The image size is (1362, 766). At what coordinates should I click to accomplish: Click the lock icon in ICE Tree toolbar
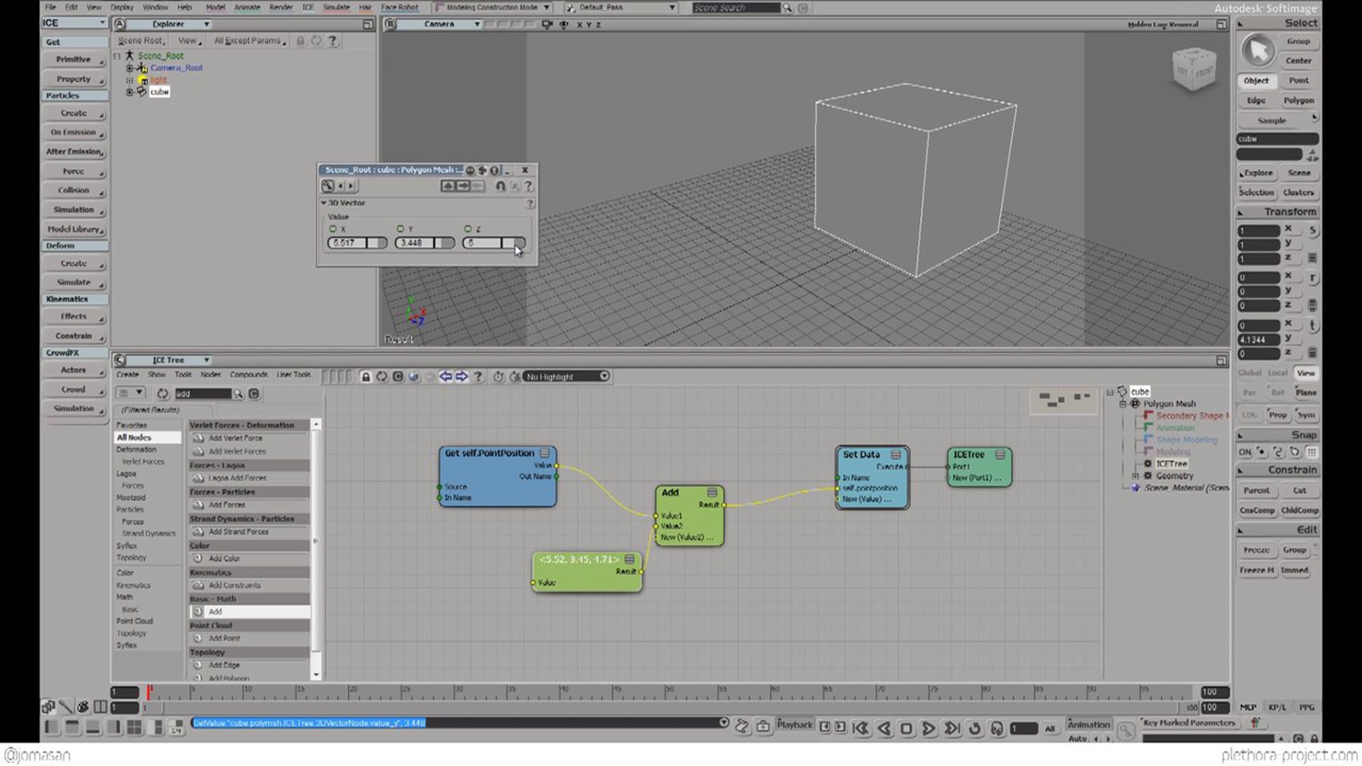pos(365,377)
